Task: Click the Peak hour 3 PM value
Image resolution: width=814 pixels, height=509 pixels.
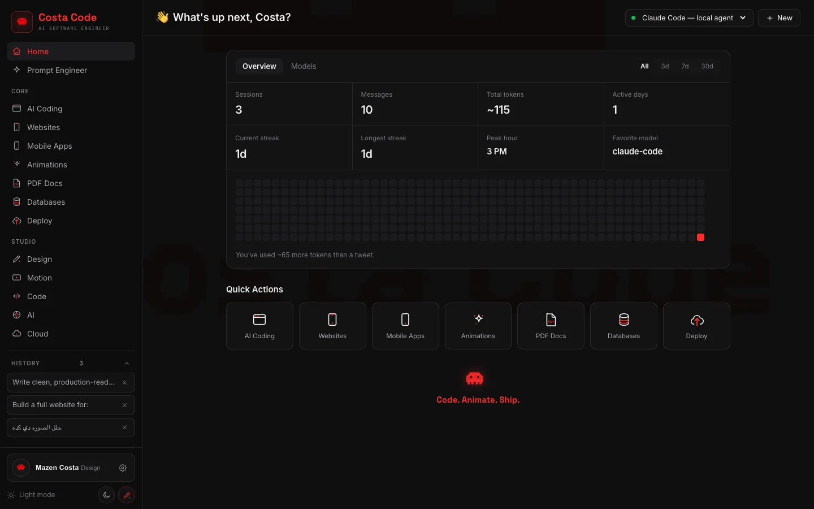Action: [x=497, y=152]
